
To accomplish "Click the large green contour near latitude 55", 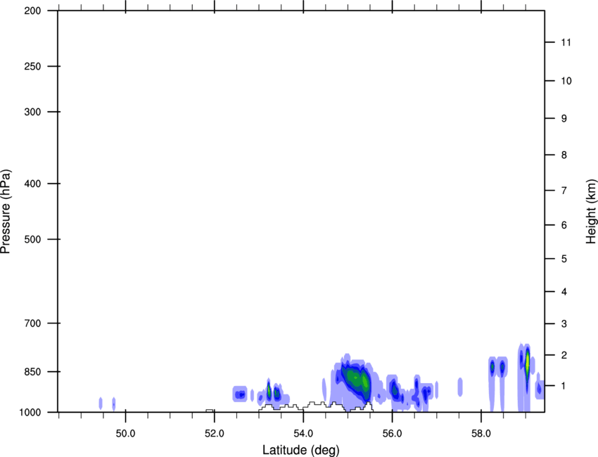I will [357, 380].
